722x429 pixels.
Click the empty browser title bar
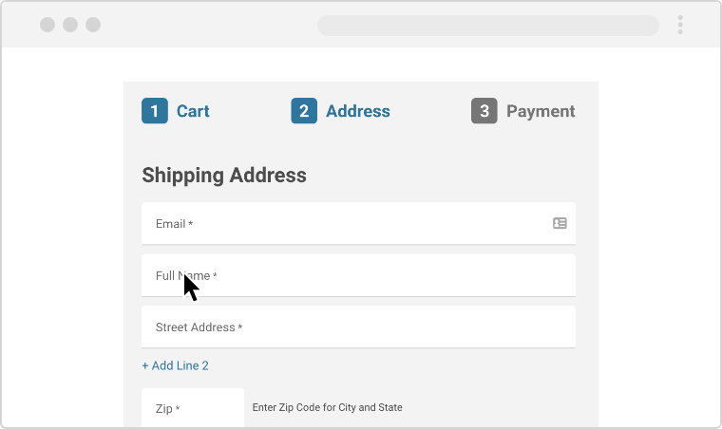[x=209, y=25]
